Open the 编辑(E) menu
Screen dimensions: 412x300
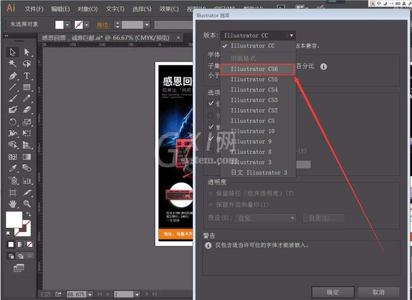(60, 9)
